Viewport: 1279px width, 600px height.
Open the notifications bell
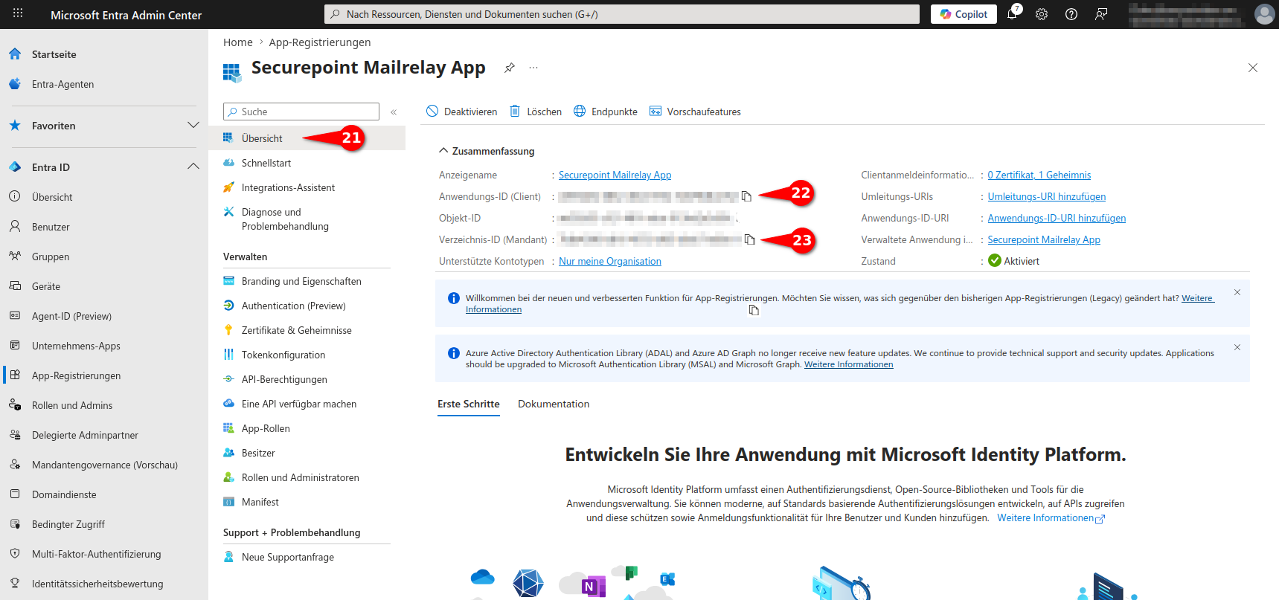pos(1012,14)
